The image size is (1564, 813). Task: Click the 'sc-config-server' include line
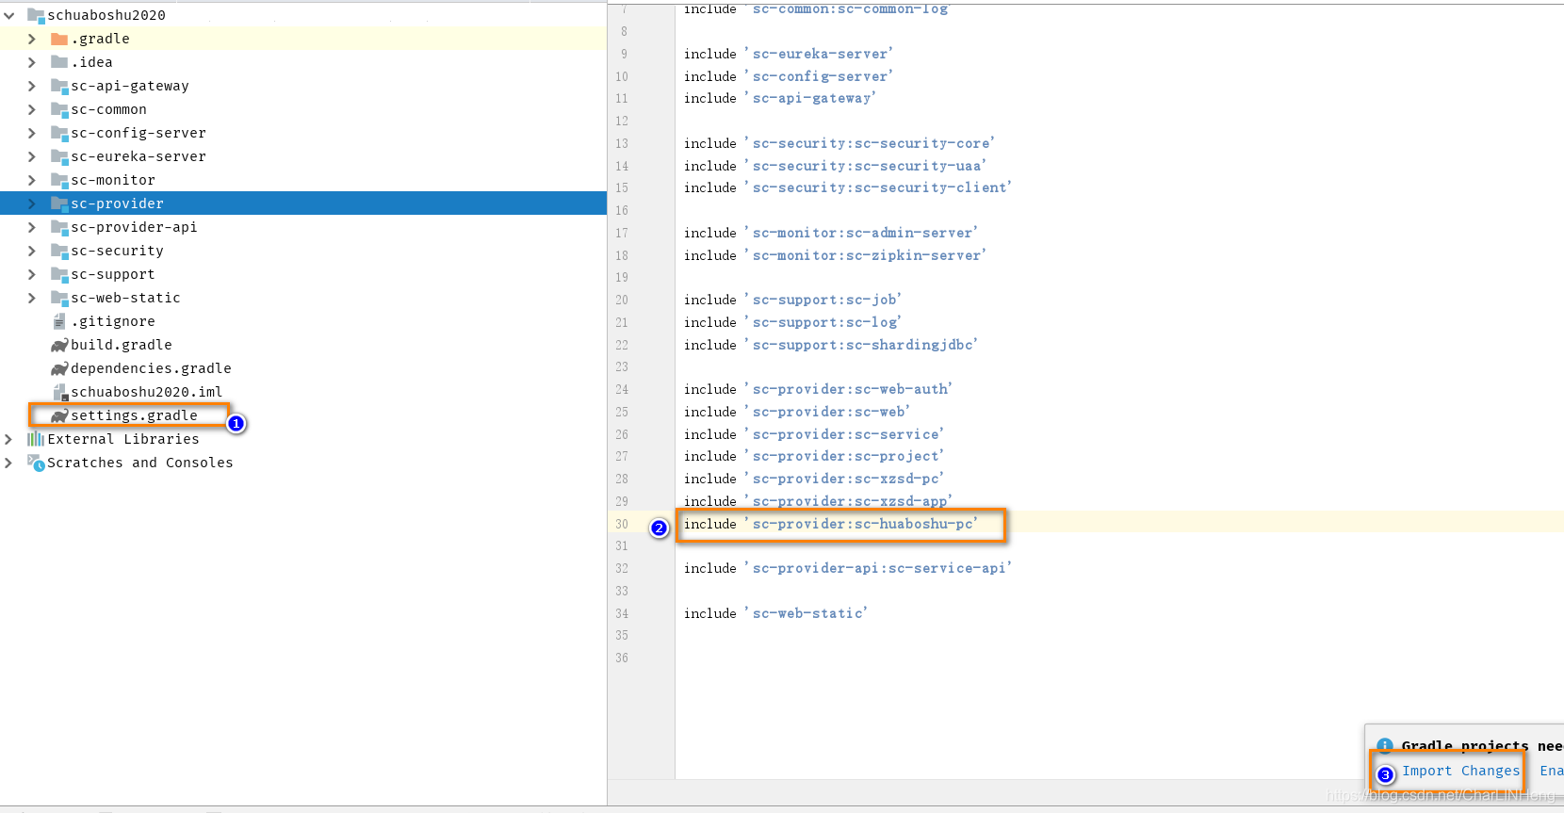click(x=789, y=76)
